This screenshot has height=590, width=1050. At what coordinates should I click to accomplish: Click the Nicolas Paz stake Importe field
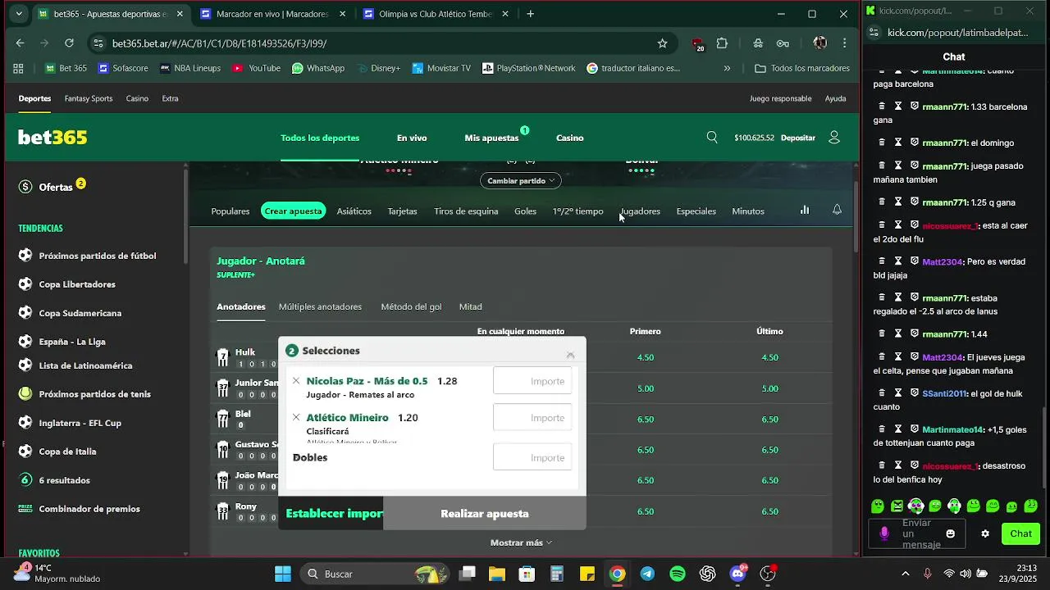pyautogui.click(x=532, y=381)
